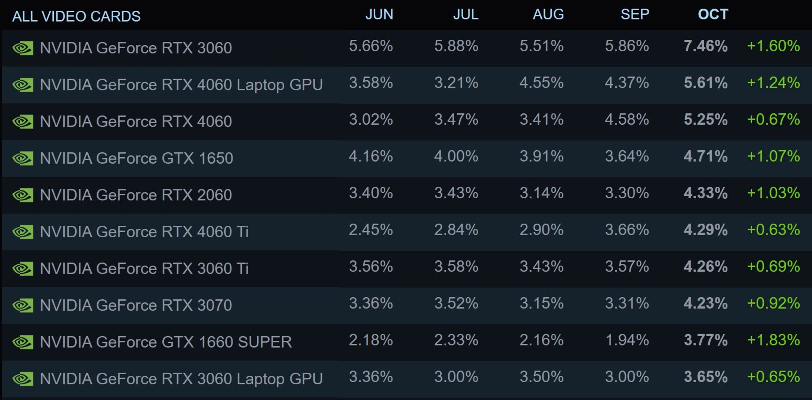
Task: Open the NVIDIA GeForce RTX 4060 row
Action: pos(136,122)
